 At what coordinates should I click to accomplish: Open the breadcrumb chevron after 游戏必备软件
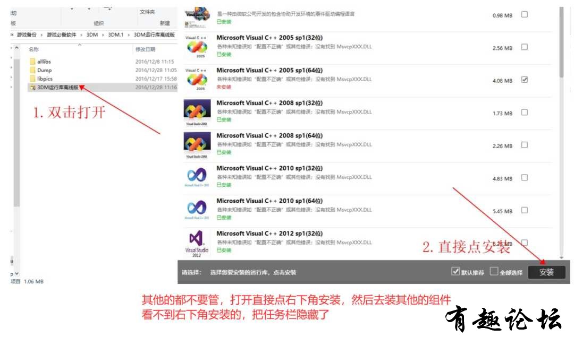(81, 34)
